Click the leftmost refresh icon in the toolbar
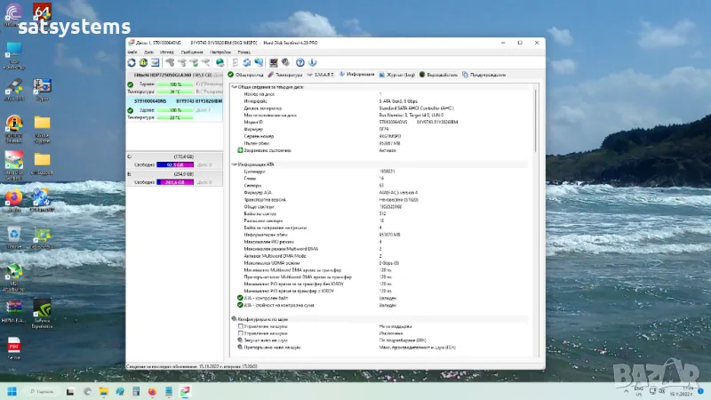 (132, 62)
